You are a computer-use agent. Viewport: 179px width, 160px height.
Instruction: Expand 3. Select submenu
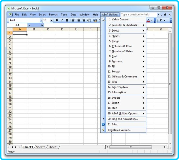coord(126,30)
